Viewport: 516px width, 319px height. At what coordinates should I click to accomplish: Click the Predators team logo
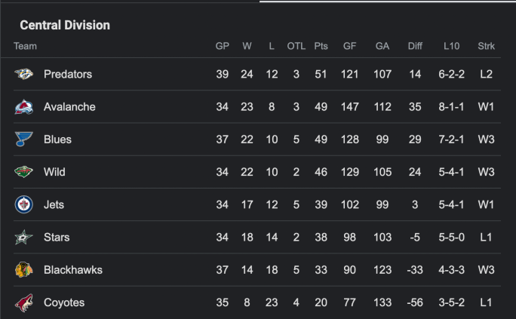24,75
